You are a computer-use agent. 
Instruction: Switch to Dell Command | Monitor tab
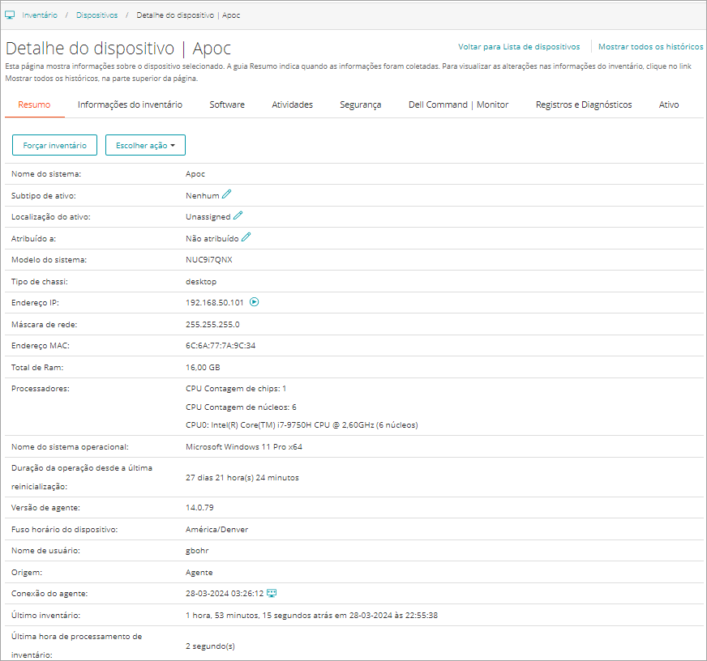(x=458, y=104)
